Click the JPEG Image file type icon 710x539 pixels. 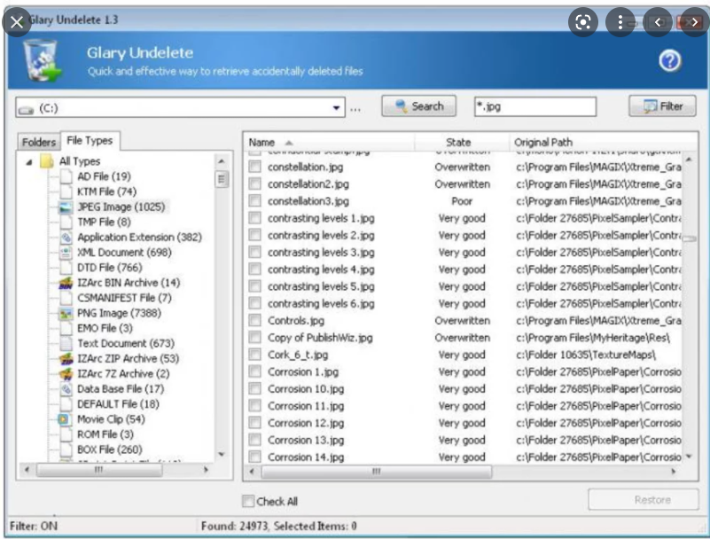click(66, 207)
